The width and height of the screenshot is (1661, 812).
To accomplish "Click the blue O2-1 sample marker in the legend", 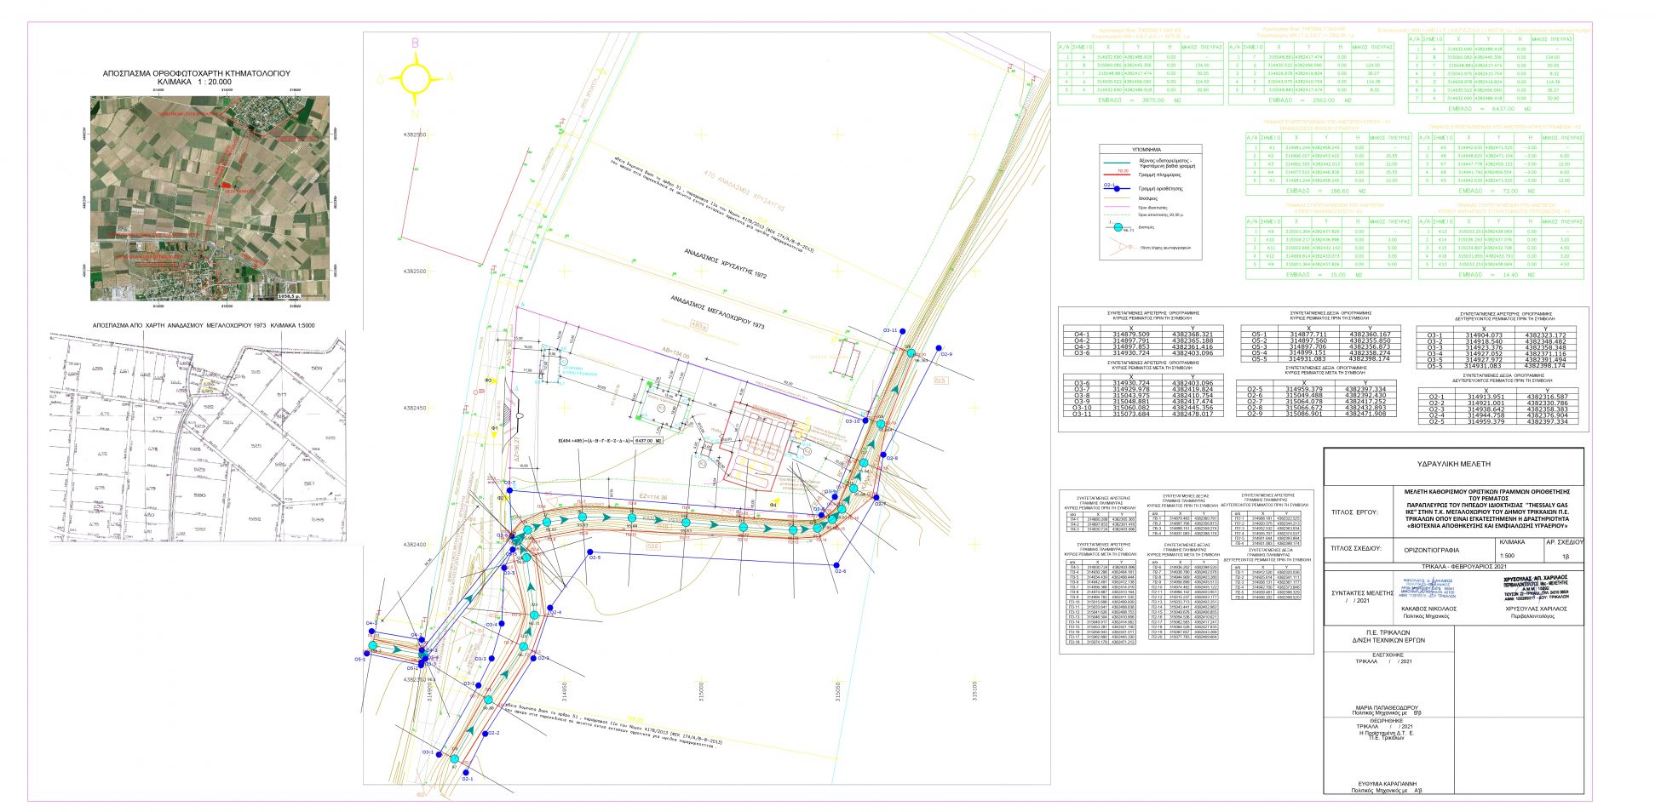I will pyautogui.click(x=1118, y=188).
